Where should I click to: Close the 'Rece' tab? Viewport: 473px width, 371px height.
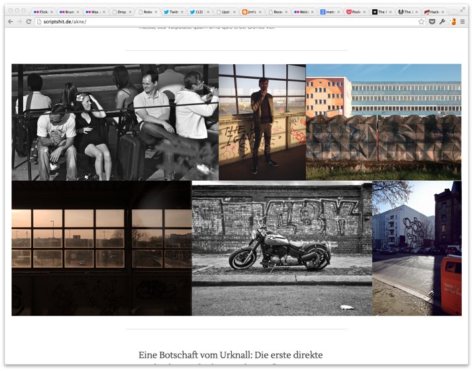point(286,12)
